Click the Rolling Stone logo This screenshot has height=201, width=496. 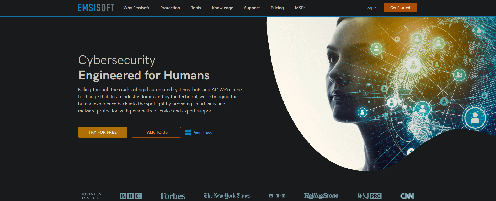pos(321,196)
